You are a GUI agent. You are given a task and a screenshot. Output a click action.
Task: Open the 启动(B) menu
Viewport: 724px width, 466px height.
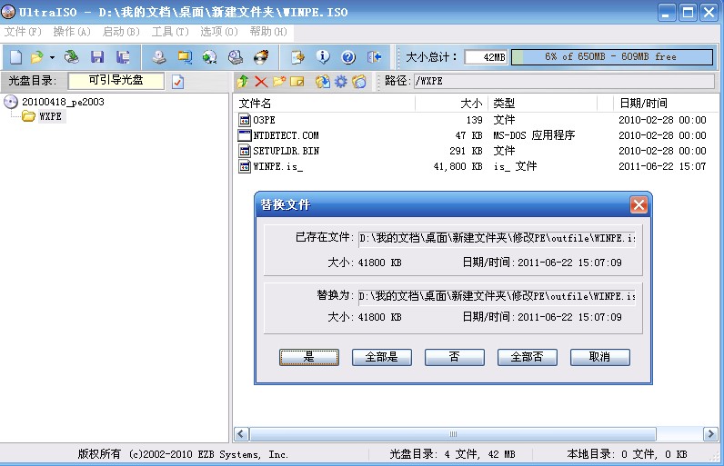pyautogui.click(x=121, y=32)
